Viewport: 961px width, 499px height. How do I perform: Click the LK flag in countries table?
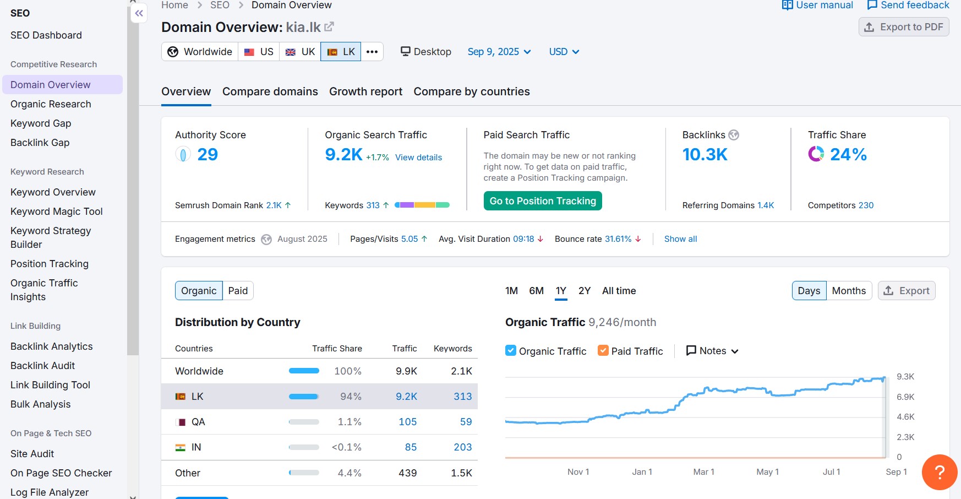click(181, 397)
